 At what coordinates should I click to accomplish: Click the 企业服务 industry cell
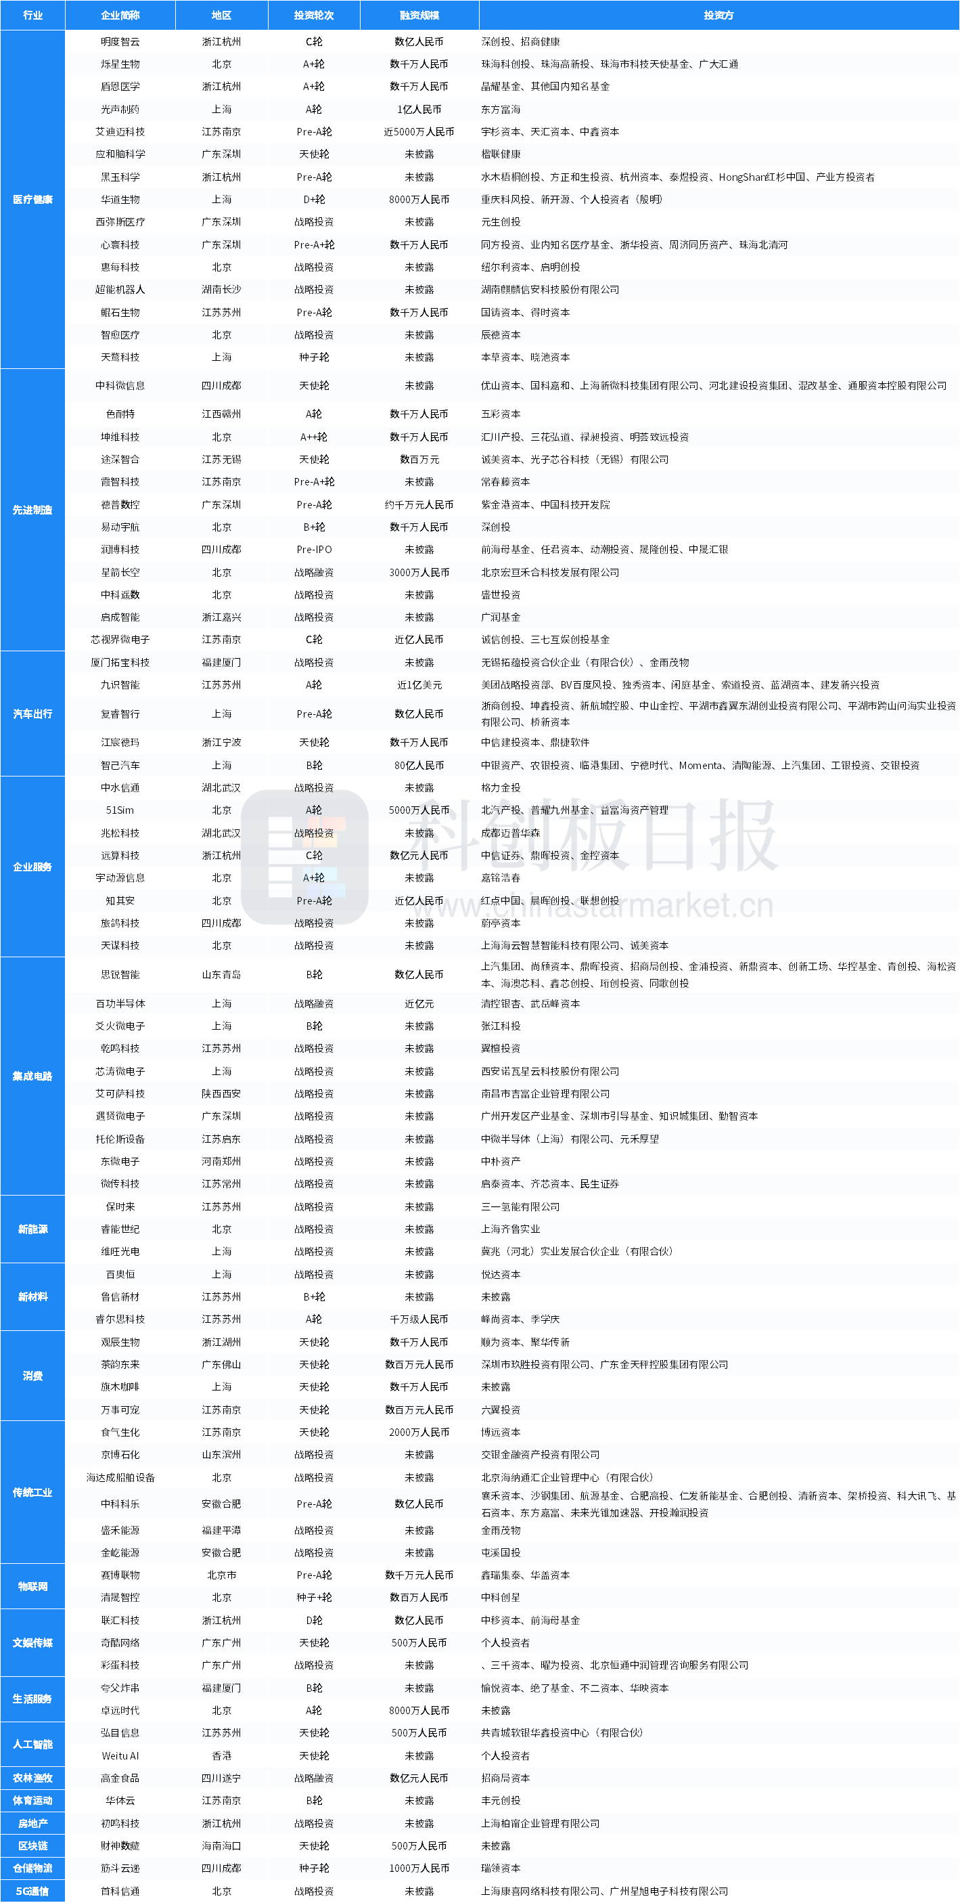[32, 867]
